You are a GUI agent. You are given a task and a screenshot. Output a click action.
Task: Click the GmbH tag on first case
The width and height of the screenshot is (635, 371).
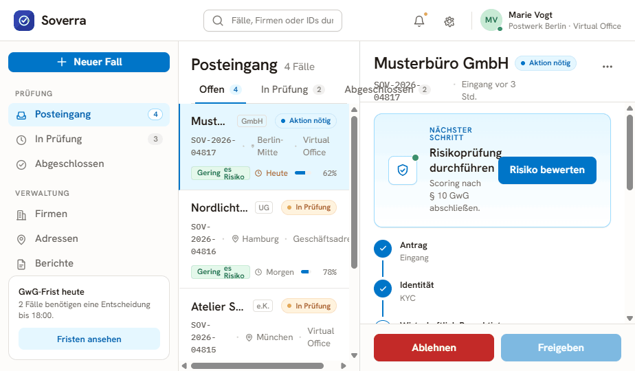point(252,121)
